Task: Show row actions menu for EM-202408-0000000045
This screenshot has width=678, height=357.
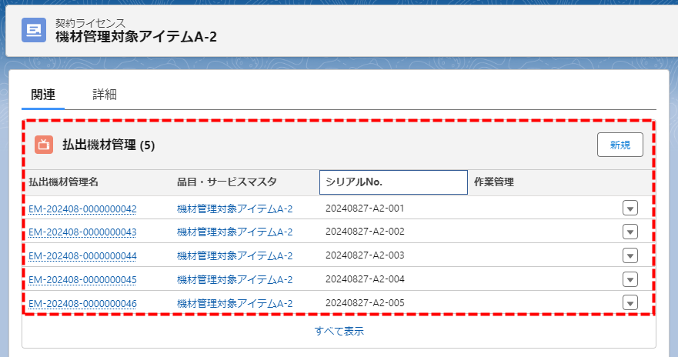Action: [x=630, y=279]
